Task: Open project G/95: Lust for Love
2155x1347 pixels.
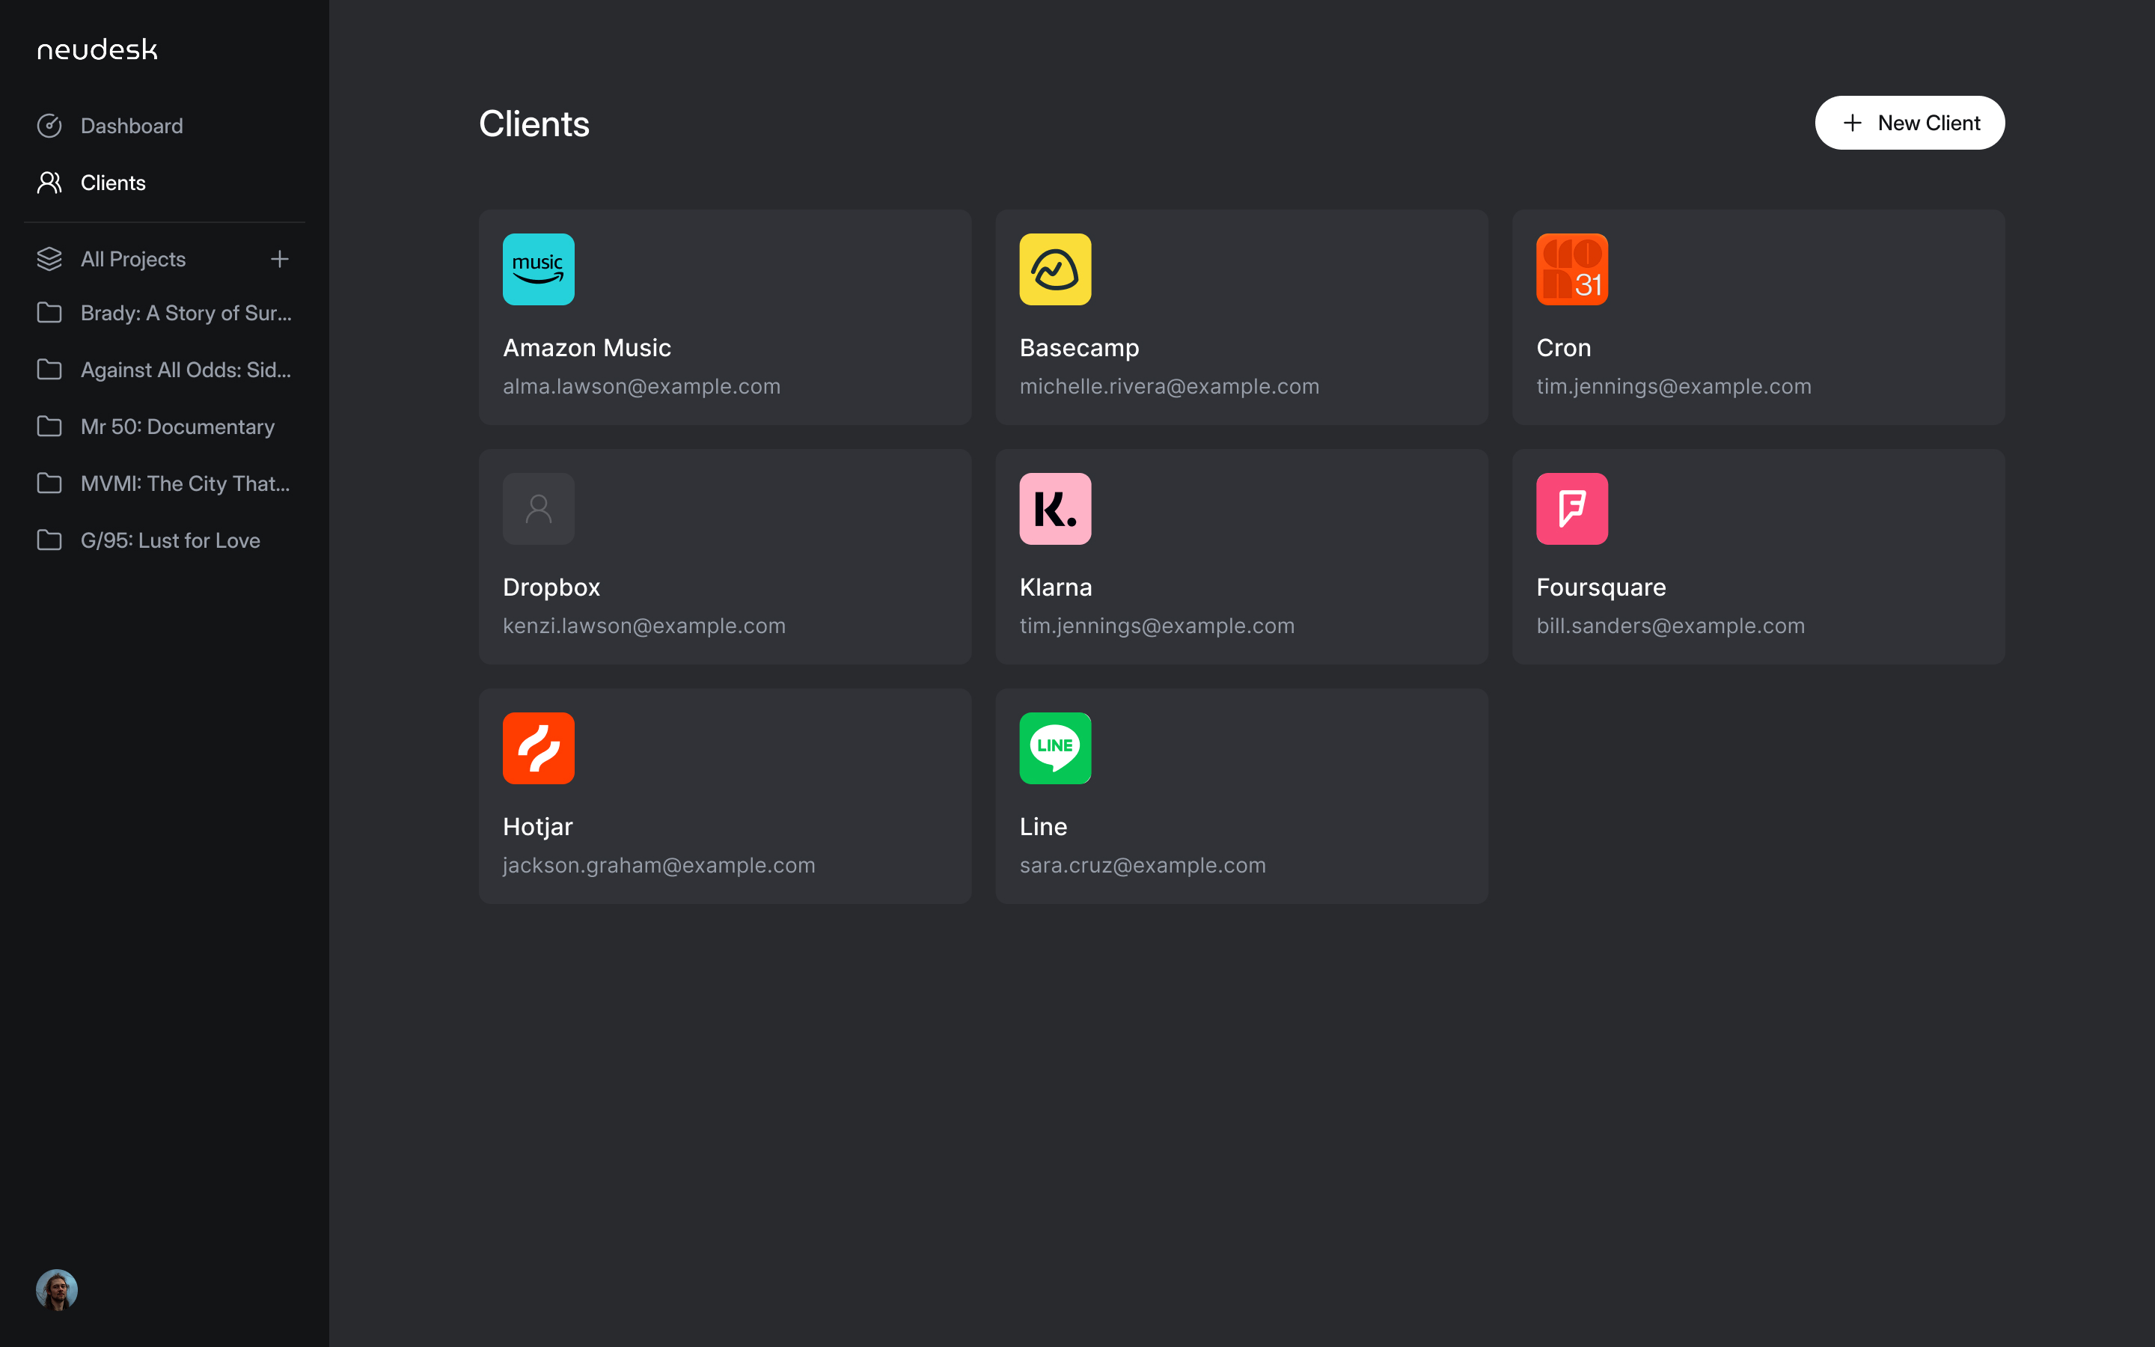Action: coord(171,541)
